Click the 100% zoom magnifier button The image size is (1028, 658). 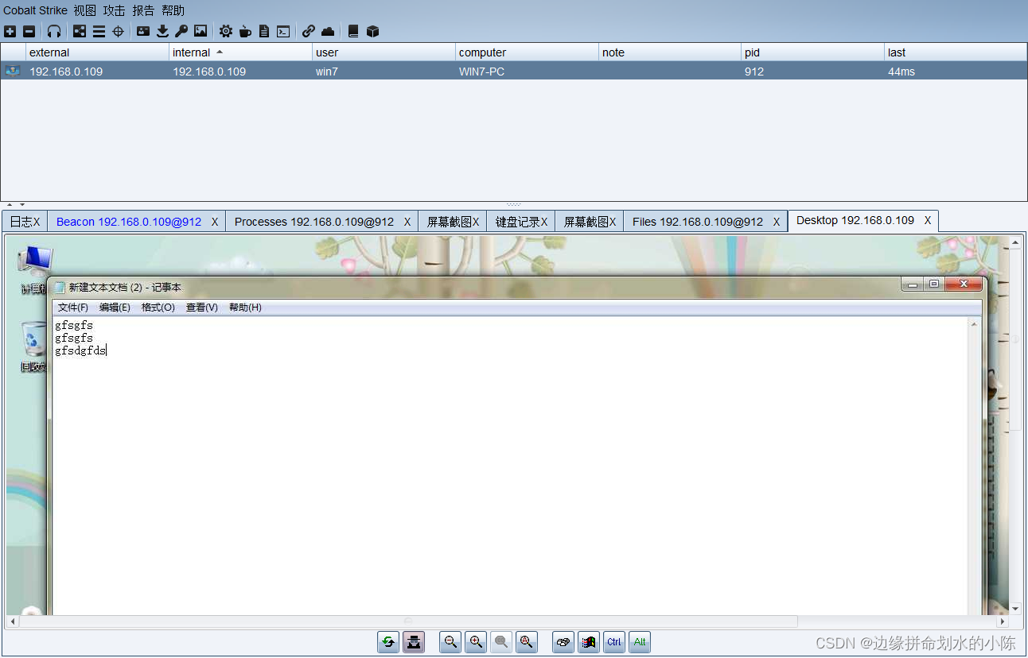(501, 642)
